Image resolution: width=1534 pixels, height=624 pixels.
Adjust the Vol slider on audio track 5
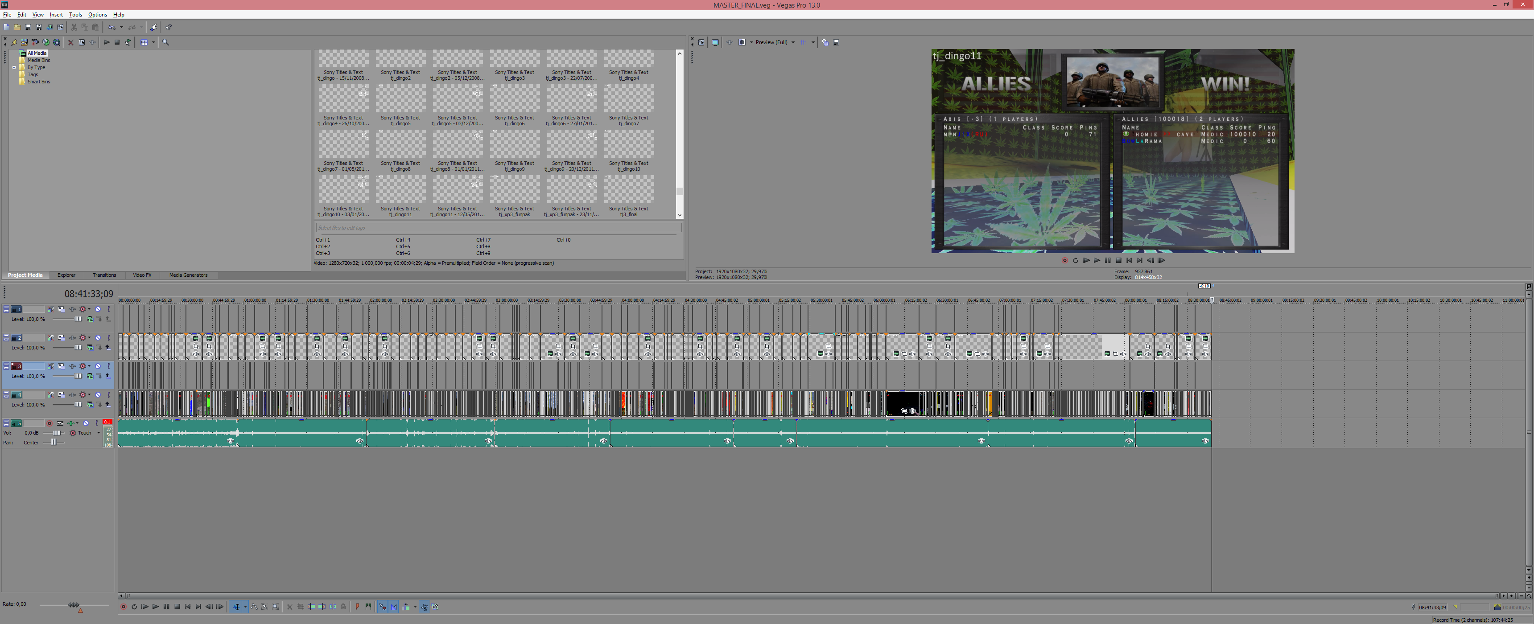[56, 433]
